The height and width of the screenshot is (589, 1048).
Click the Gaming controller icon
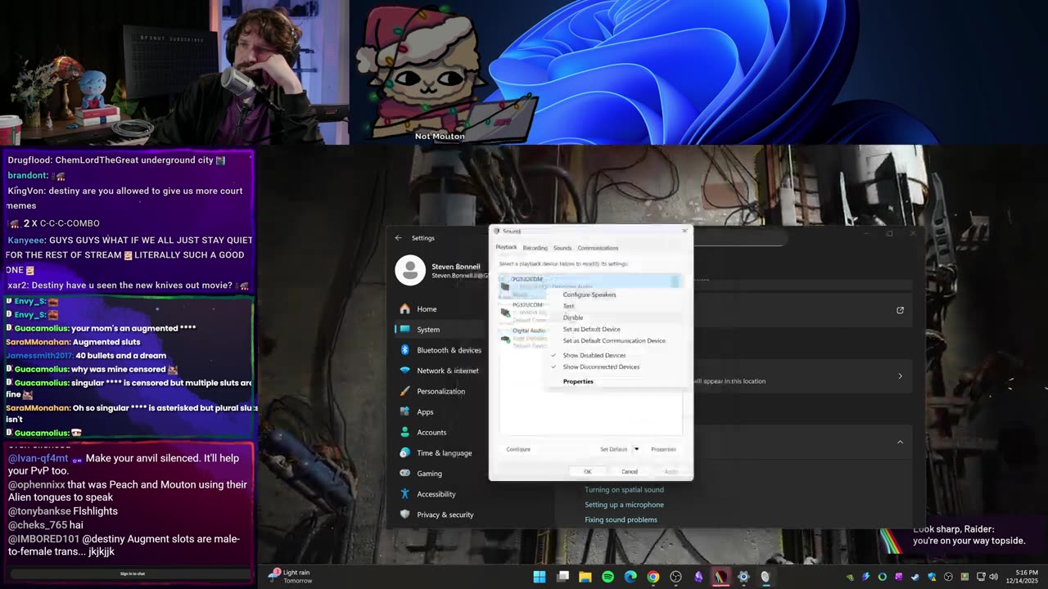pos(404,473)
